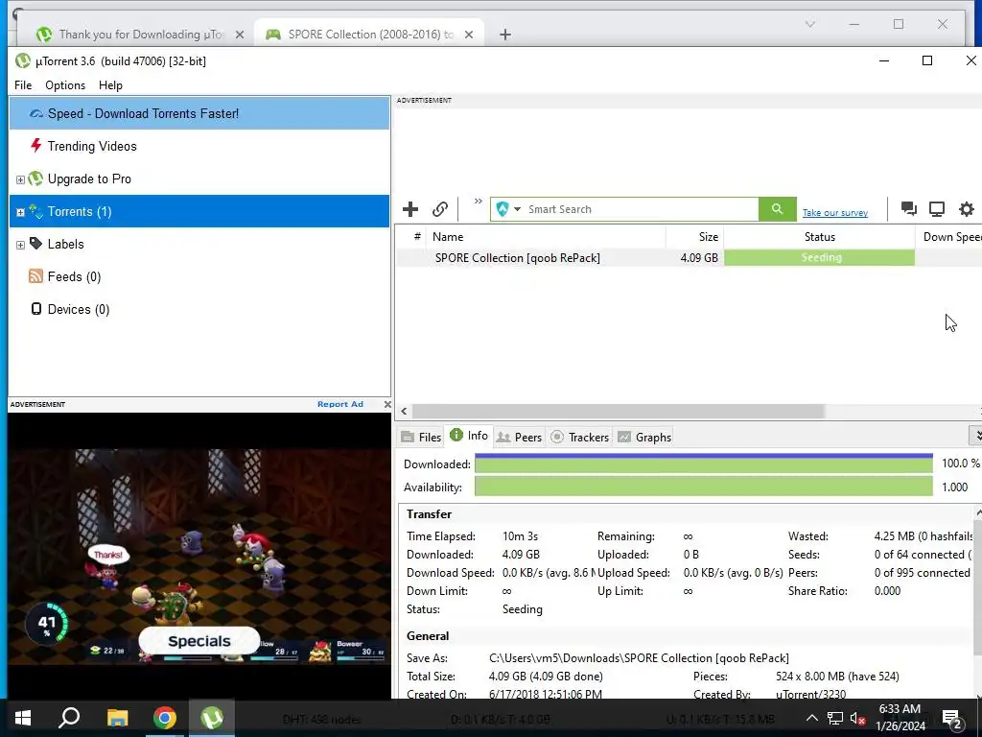Switch to the Graphs tab
The image size is (982, 737).
click(644, 437)
